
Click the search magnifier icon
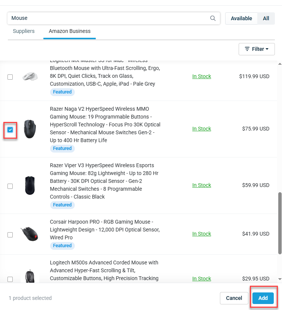click(213, 18)
